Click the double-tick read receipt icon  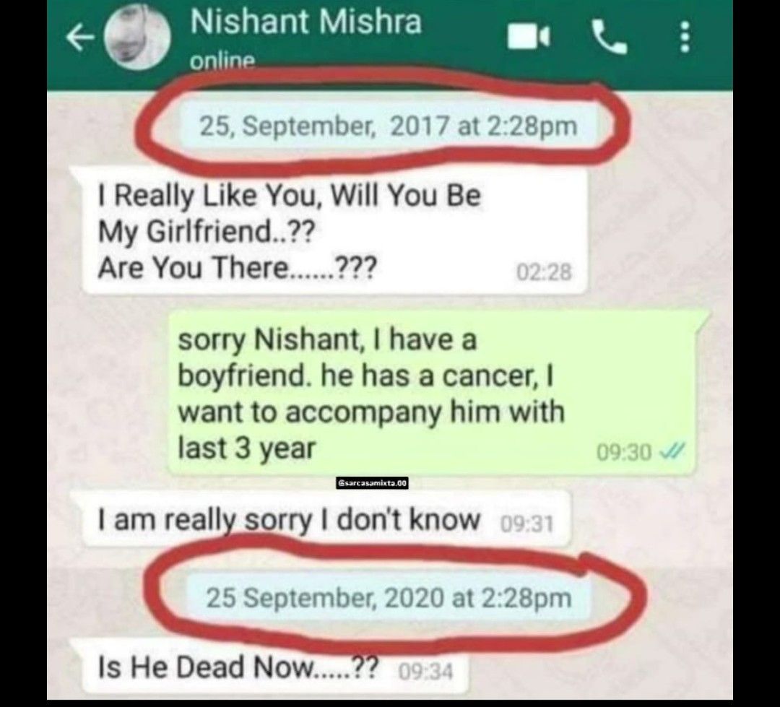[672, 451]
